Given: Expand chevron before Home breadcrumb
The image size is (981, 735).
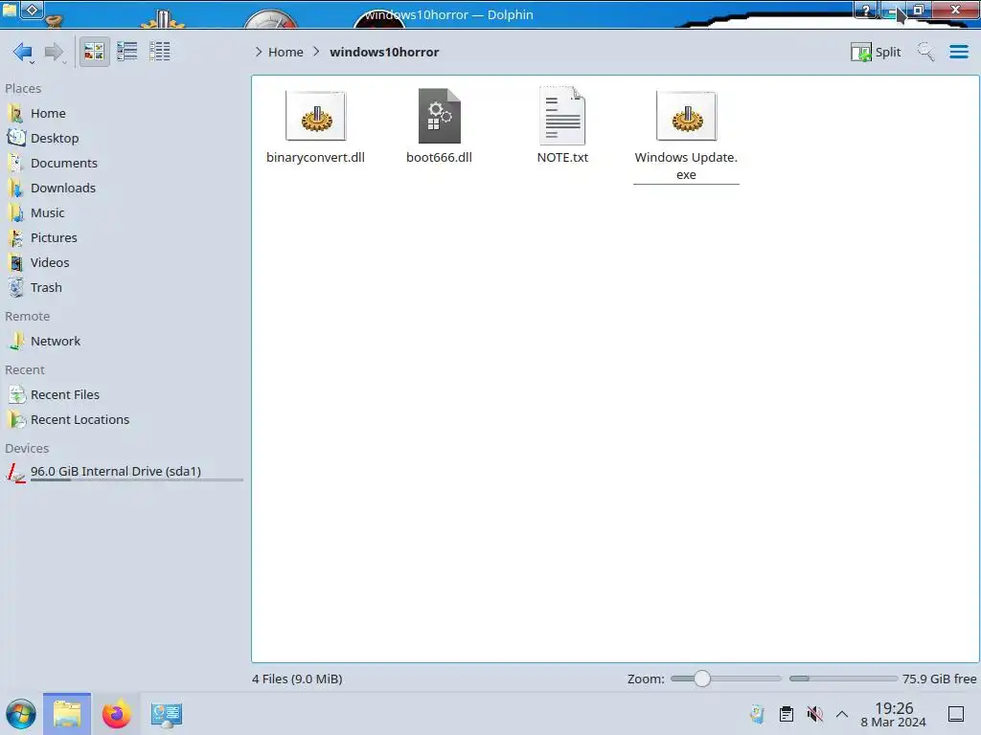Looking at the screenshot, I should [x=259, y=52].
